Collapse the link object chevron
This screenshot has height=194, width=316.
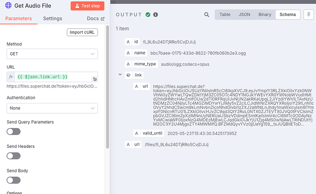(x=120, y=75)
